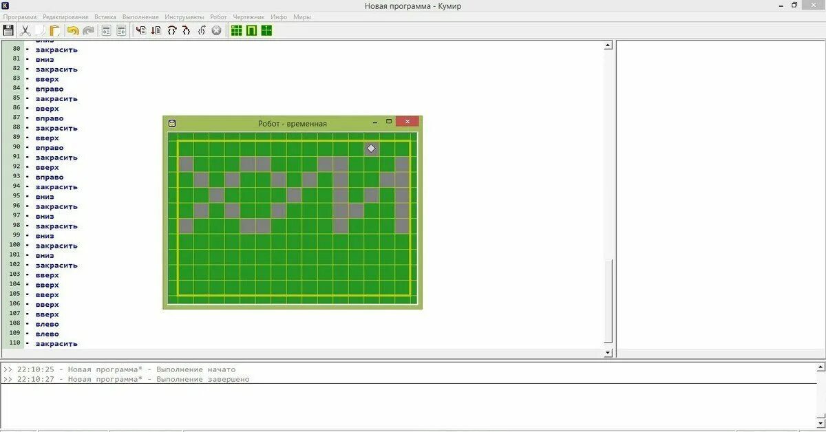
Task: Click the Redo gray arrow
Action: [x=88, y=30]
